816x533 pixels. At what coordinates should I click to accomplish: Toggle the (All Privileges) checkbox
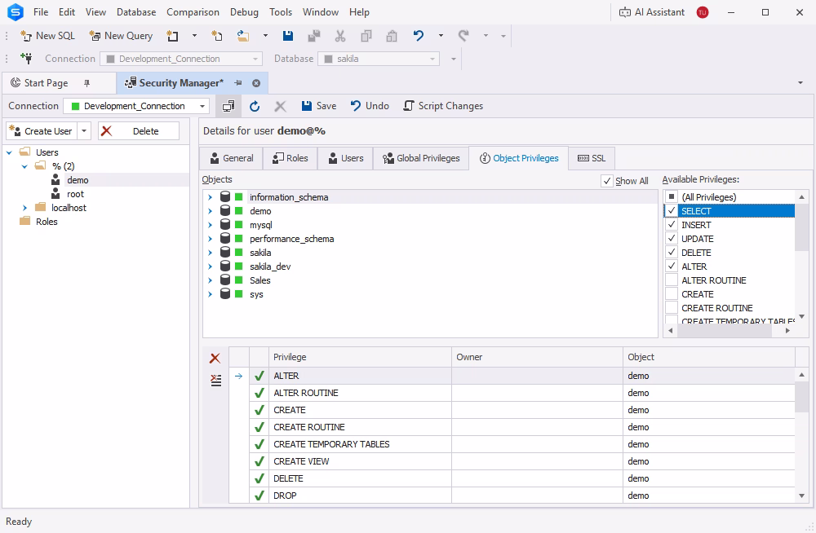[672, 196]
